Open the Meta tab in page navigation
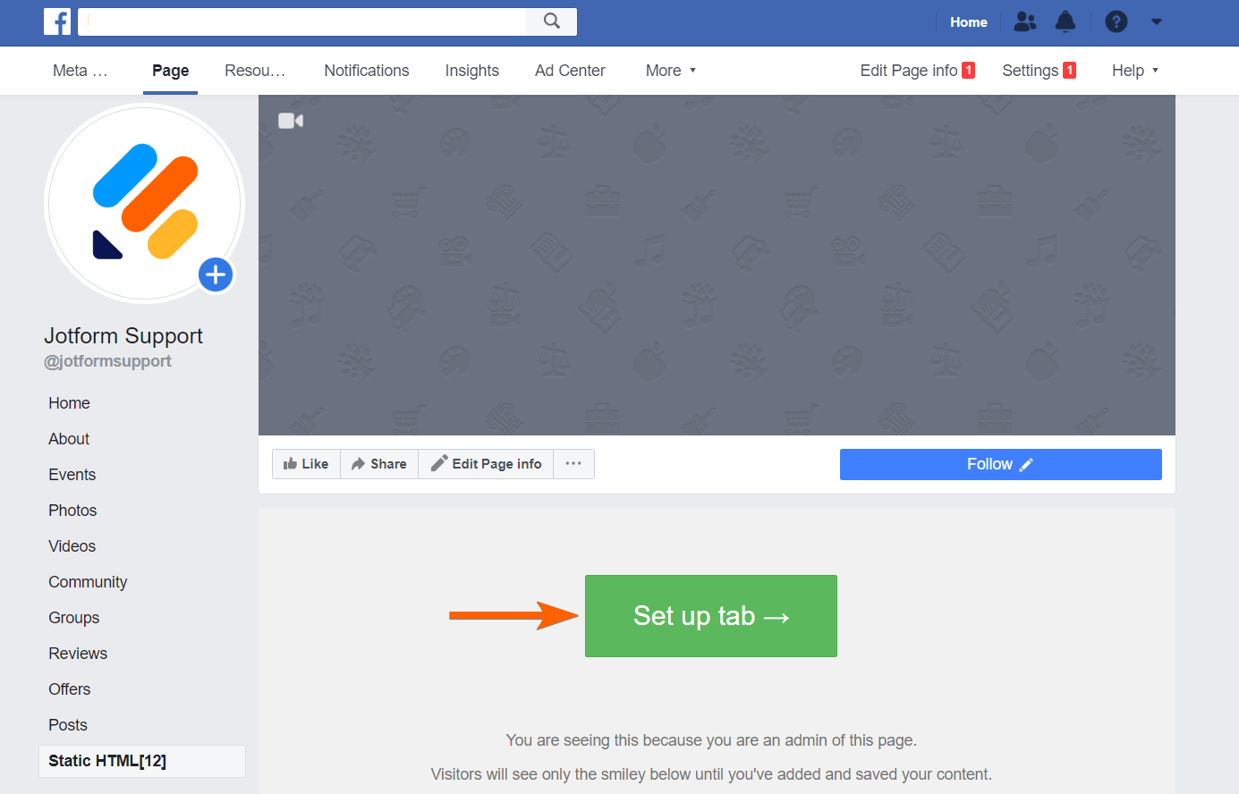Image resolution: width=1239 pixels, height=794 pixels. click(80, 71)
